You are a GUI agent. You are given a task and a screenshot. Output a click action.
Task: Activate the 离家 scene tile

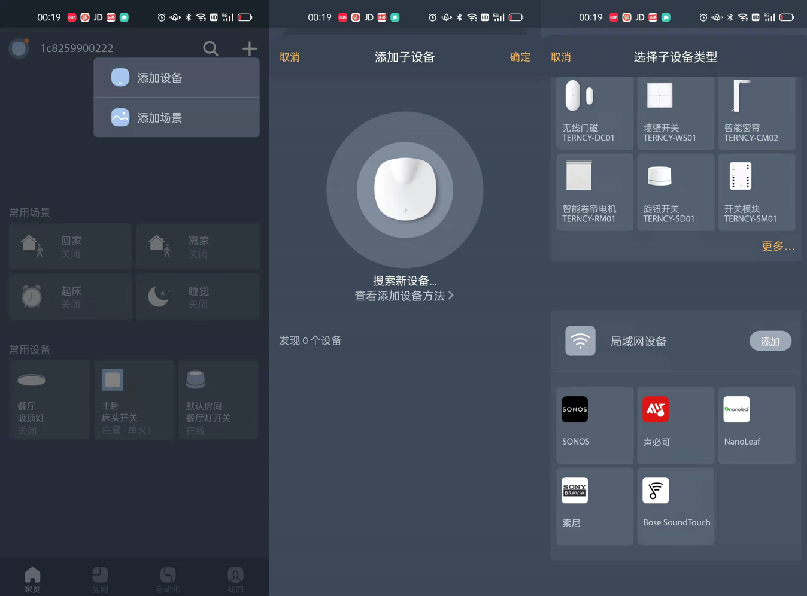click(x=198, y=246)
